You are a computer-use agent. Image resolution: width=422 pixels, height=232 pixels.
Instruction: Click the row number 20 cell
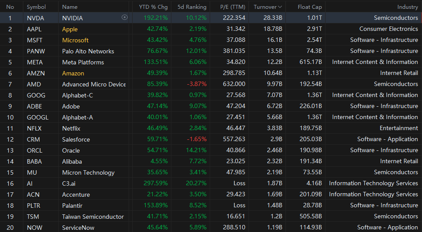tap(10, 228)
